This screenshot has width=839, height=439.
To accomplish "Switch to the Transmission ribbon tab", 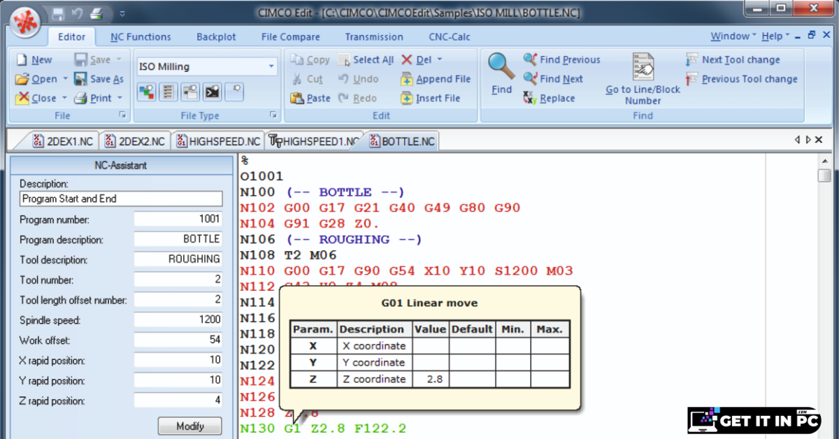I will pos(374,37).
